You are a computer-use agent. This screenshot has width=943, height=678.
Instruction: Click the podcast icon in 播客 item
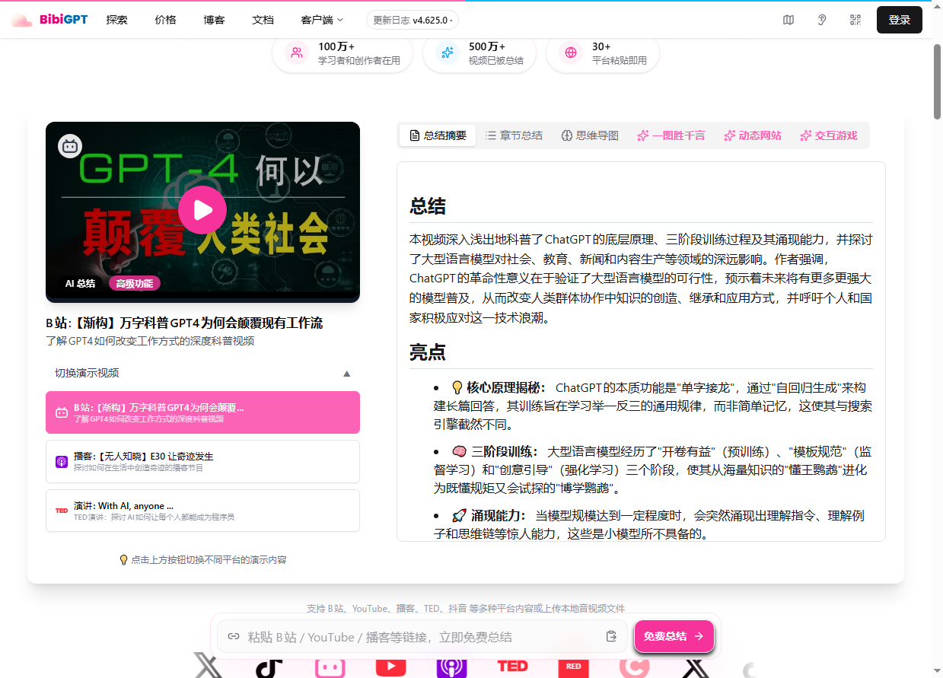pyautogui.click(x=62, y=461)
